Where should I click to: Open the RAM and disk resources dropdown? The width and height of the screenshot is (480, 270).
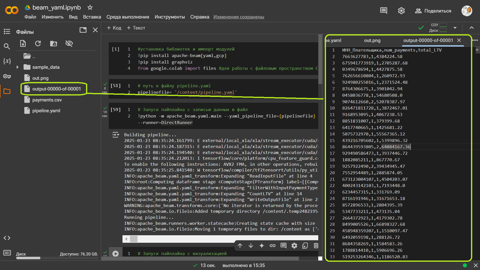coord(455,28)
